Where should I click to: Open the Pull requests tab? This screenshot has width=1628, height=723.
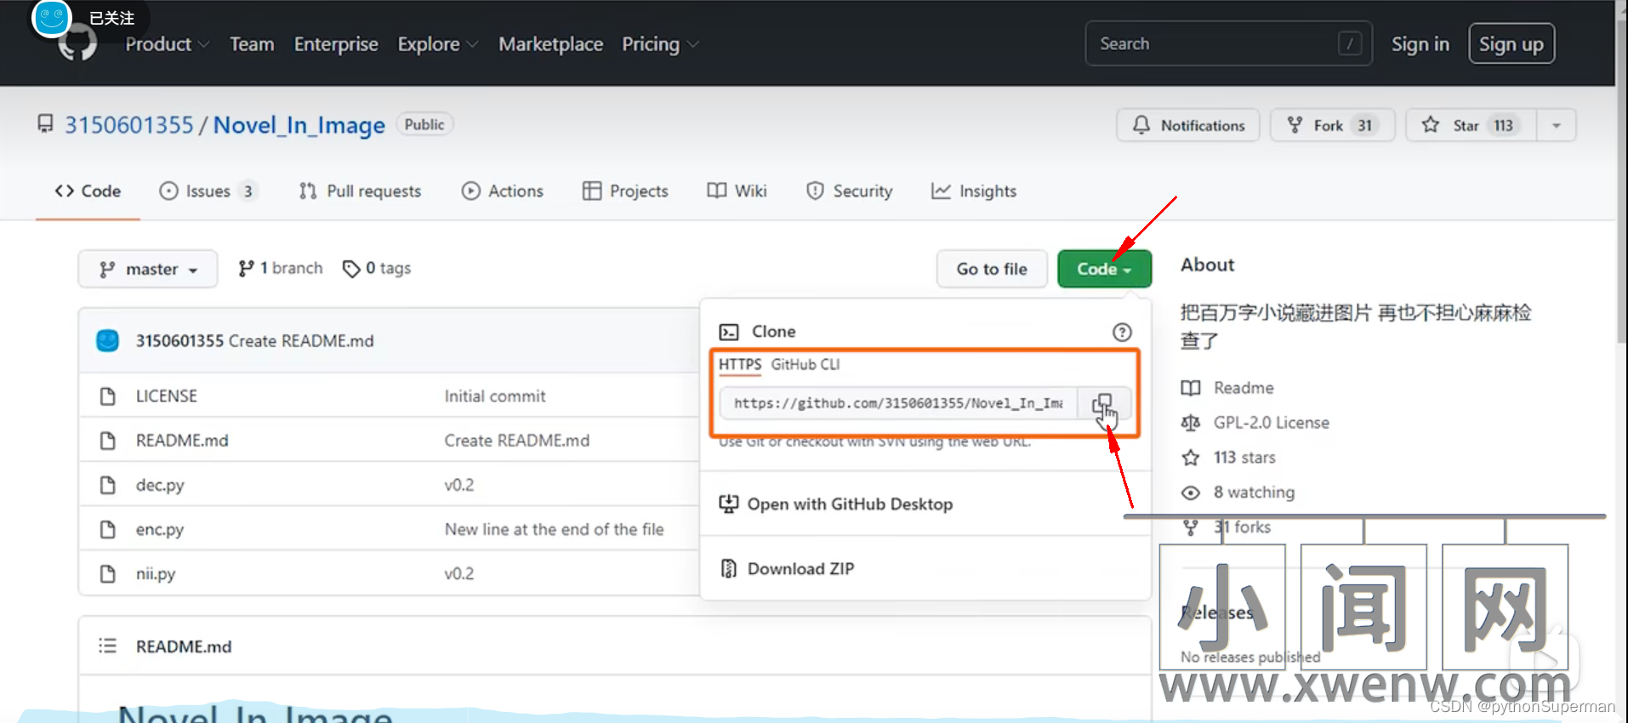360,191
